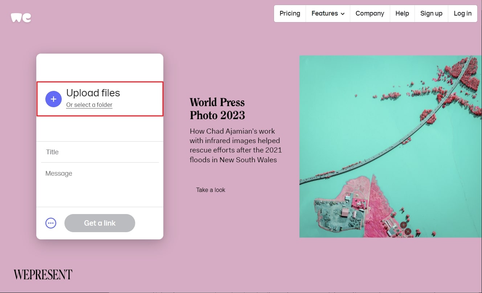Open the Pricing page
This screenshot has height=293, width=482.
(290, 13)
